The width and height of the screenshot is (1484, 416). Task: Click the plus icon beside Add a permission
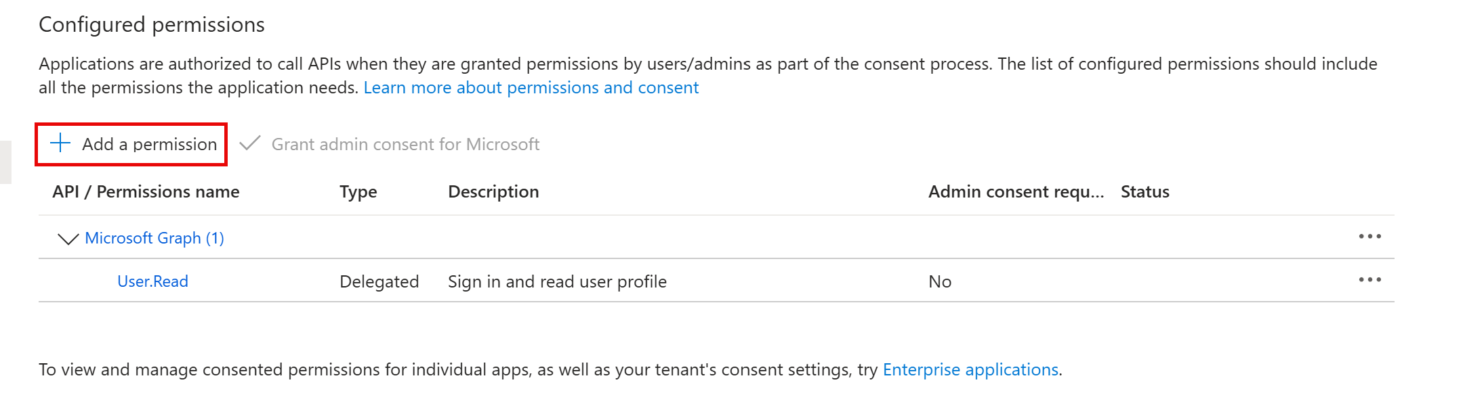(60, 143)
